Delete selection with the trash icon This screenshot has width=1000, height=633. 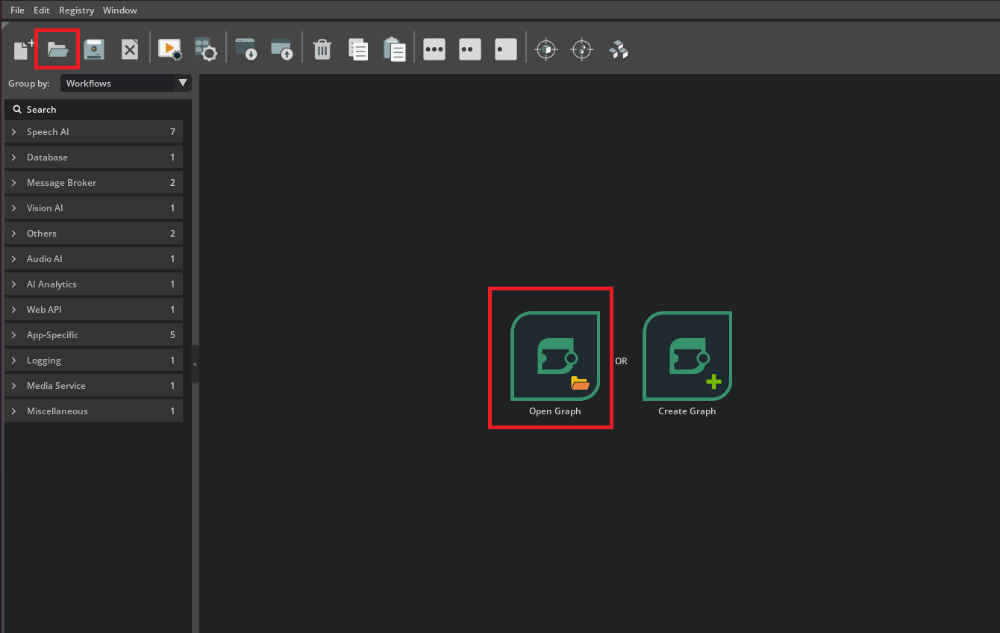322,50
